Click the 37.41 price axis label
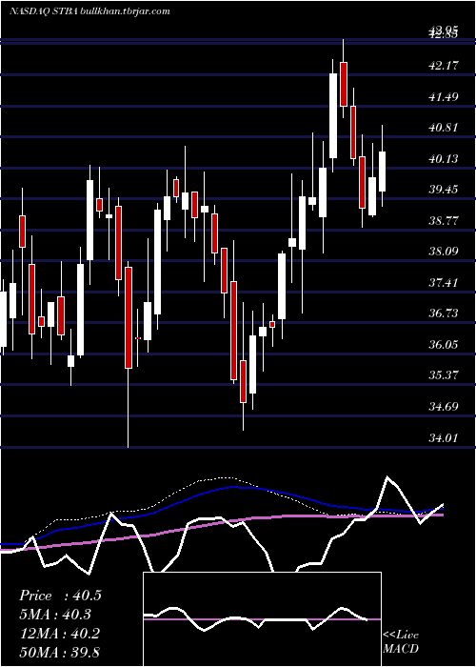Image resolution: width=476 pixels, height=667 pixels. tap(444, 282)
